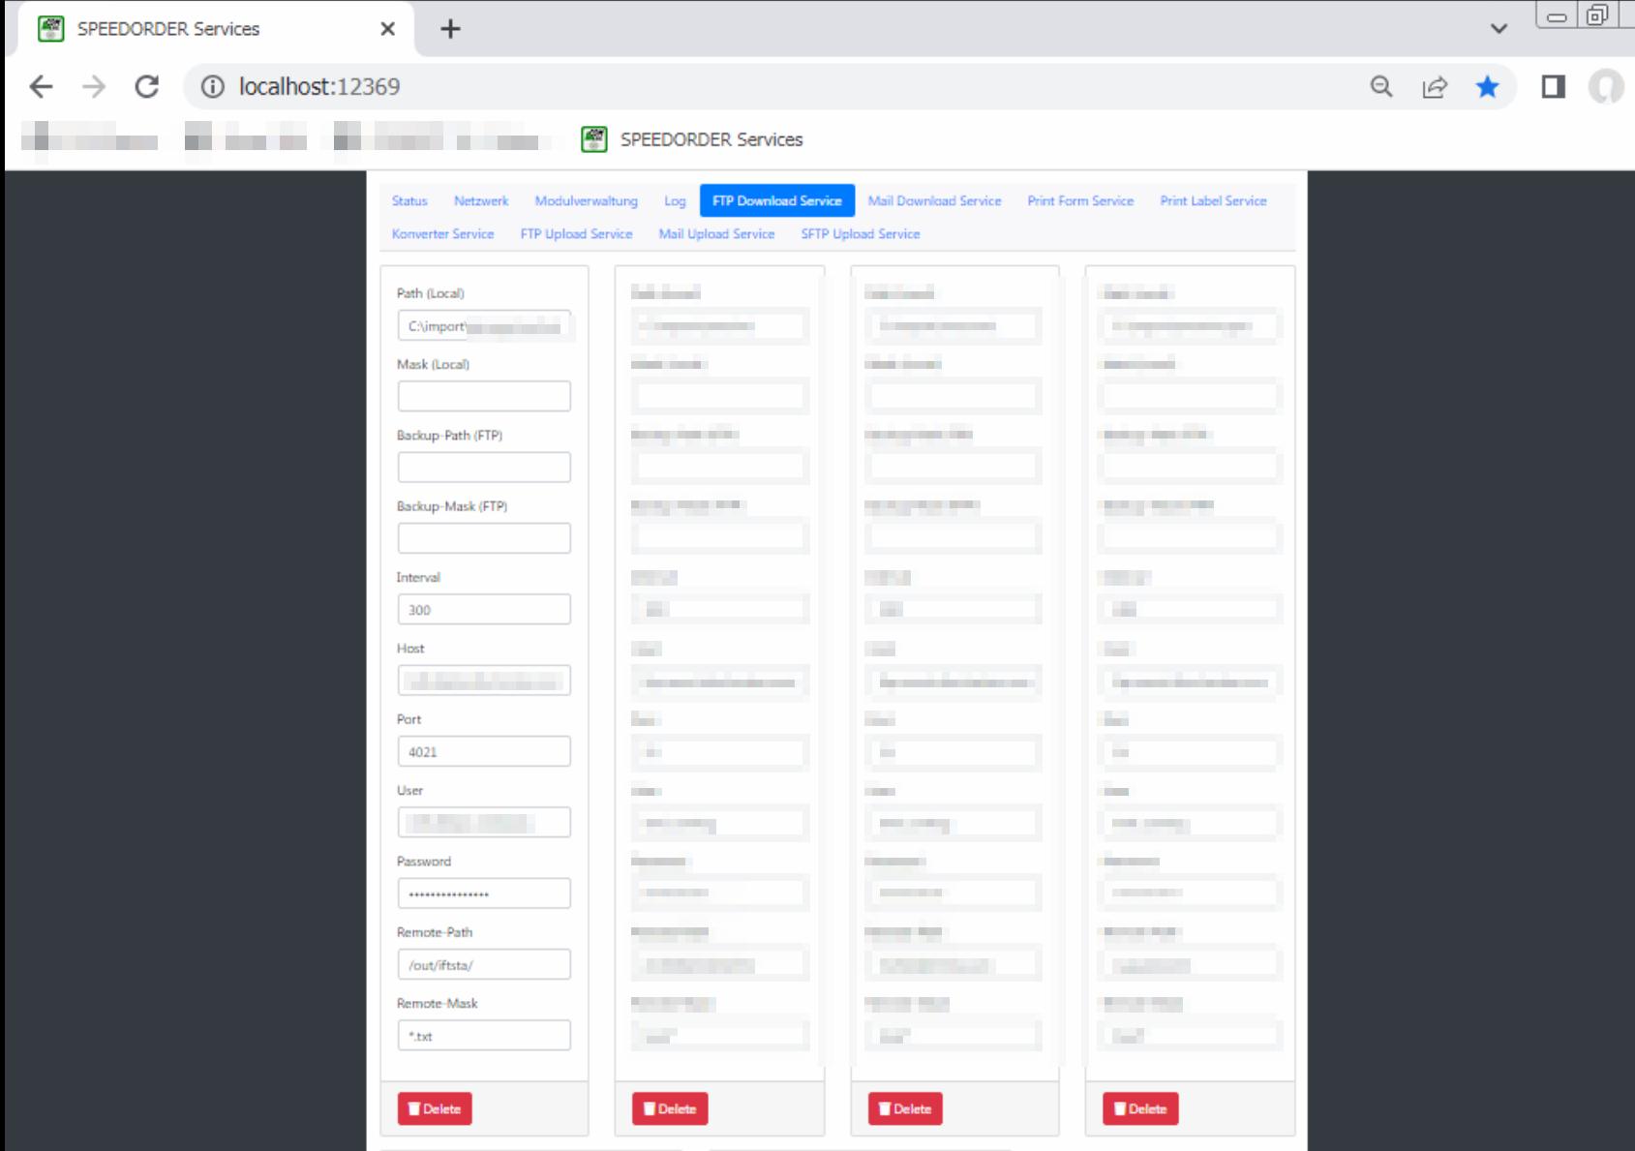
Task: Click the browser reload icon
Action: (x=147, y=87)
